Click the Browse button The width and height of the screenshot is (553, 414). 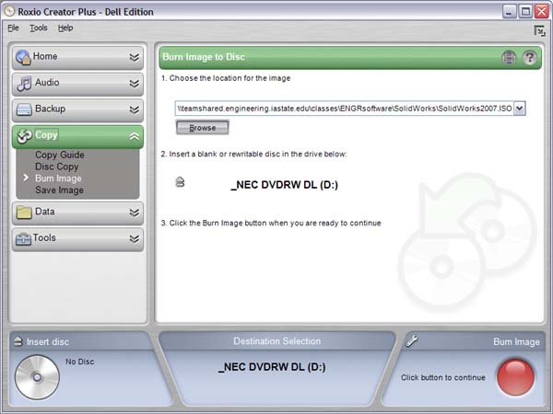(x=203, y=128)
